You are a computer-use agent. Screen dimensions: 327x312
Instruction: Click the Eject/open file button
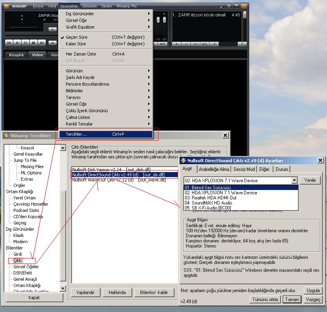[52, 43]
